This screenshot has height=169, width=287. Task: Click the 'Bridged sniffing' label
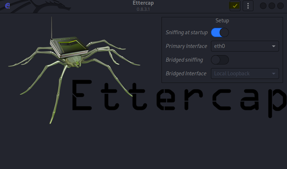coord(184,60)
